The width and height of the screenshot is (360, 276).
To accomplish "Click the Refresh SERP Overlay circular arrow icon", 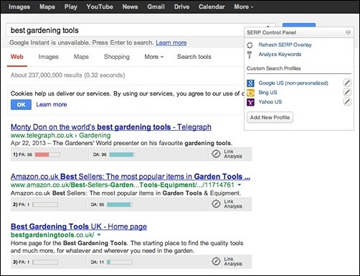I will click(x=250, y=45).
